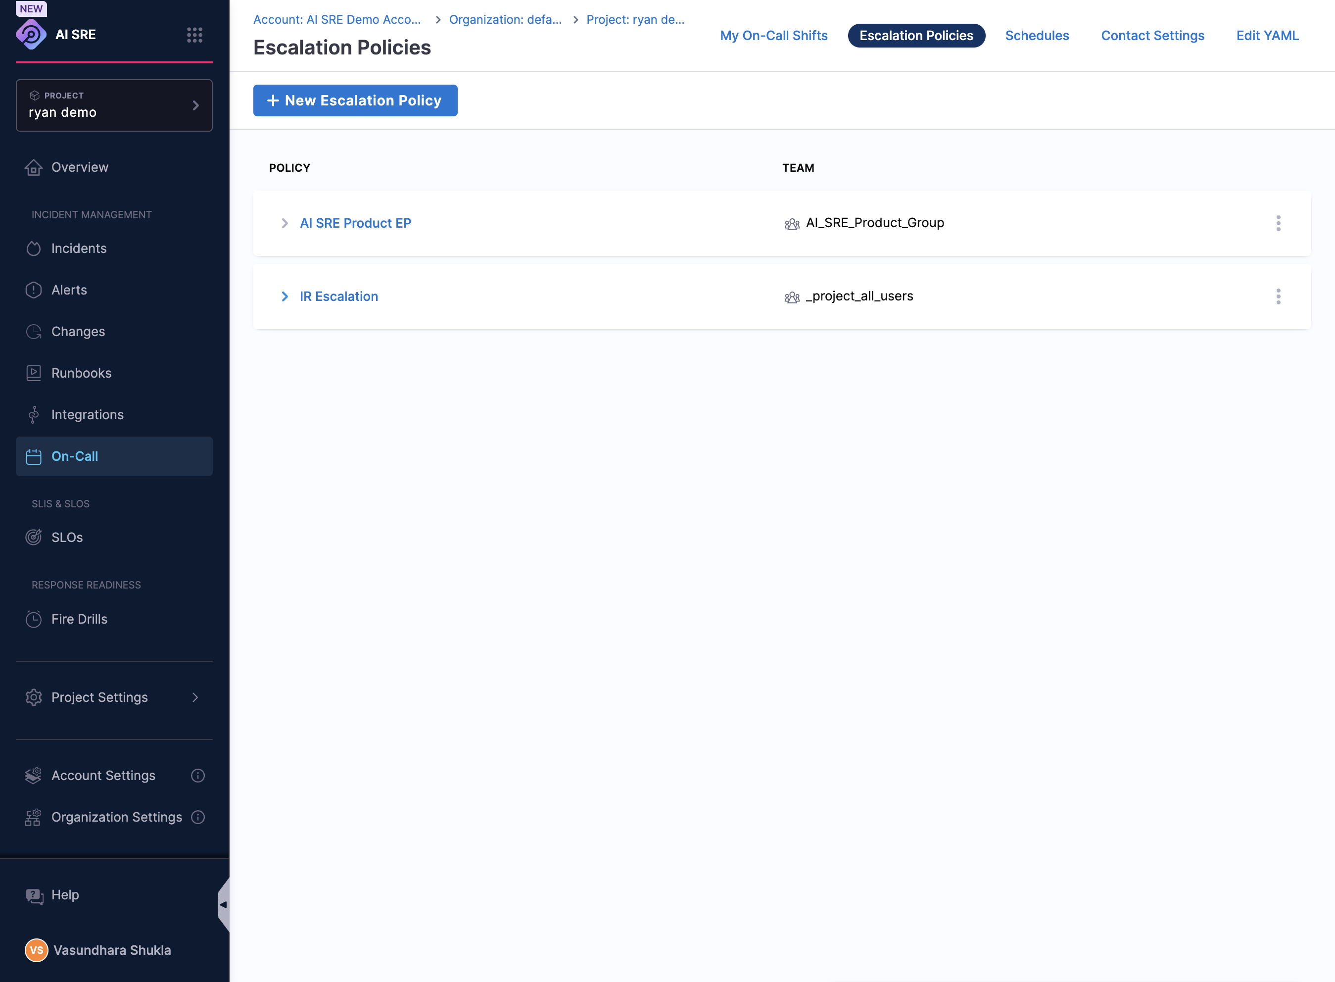Click the Overview home icon
The width and height of the screenshot is (1335, 982).
point(34,168)
